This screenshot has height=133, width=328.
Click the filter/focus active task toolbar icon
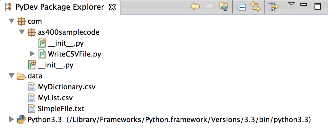click(x=273, y=7)
